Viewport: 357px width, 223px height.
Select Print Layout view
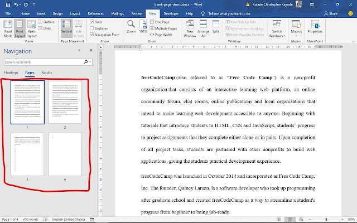click(x=20, y=28)
